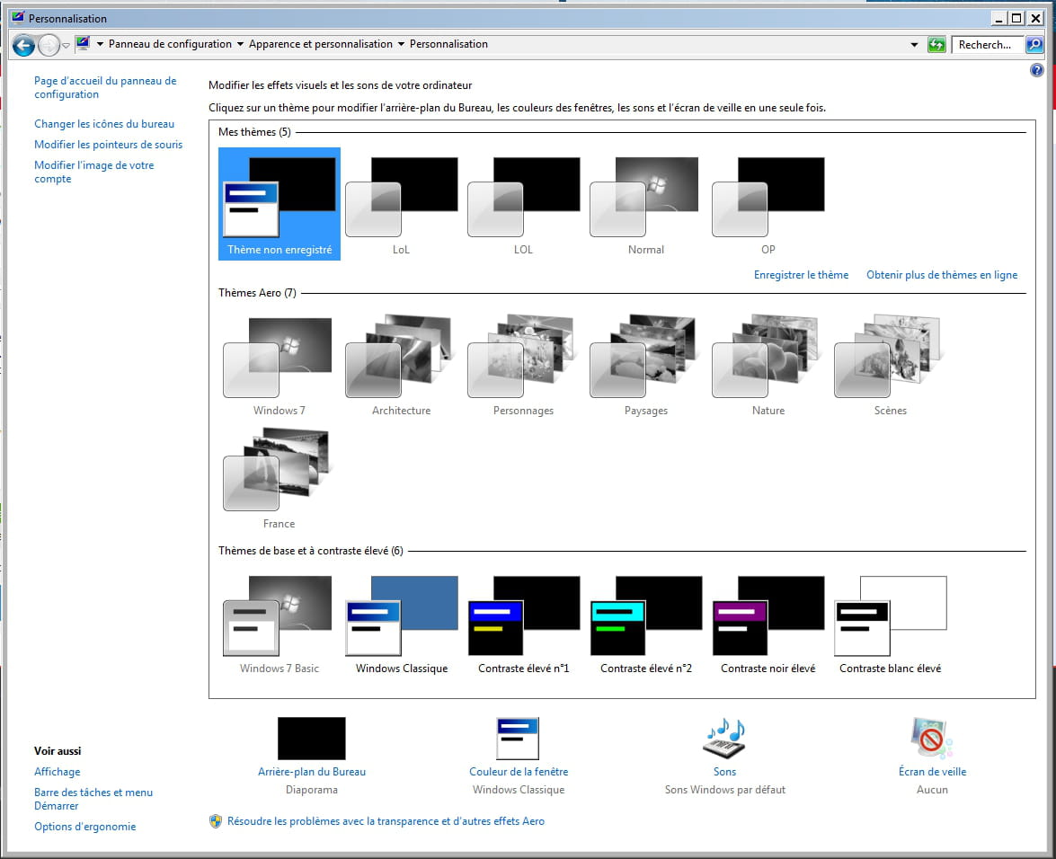Open Arrière-plan du Bureau black preview icon
1056x859 pixels.
pos(311,739)
